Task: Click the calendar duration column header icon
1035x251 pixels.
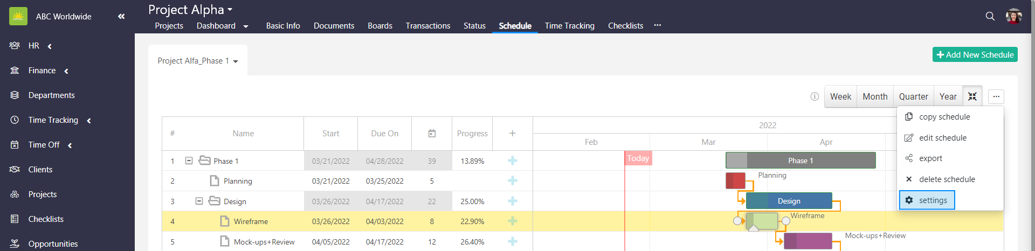Action: pyautogui.click(x=432, y=134)
